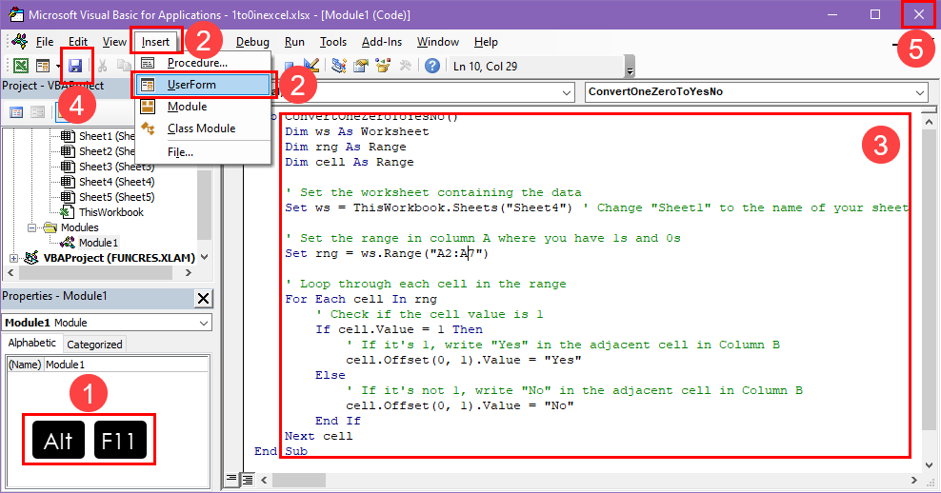941x493 pixels.
Task: Click the Procedure View button at bottom
Action: tap(231, 479)
